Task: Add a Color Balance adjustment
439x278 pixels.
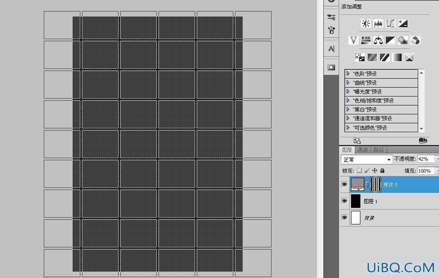Action: point(378,40)
